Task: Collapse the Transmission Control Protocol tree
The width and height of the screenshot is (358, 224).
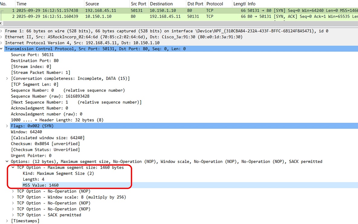Action: (x=2, y=49)
